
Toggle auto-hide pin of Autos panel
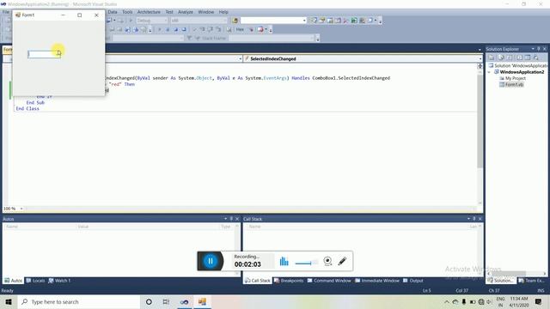tap(231, 219)
